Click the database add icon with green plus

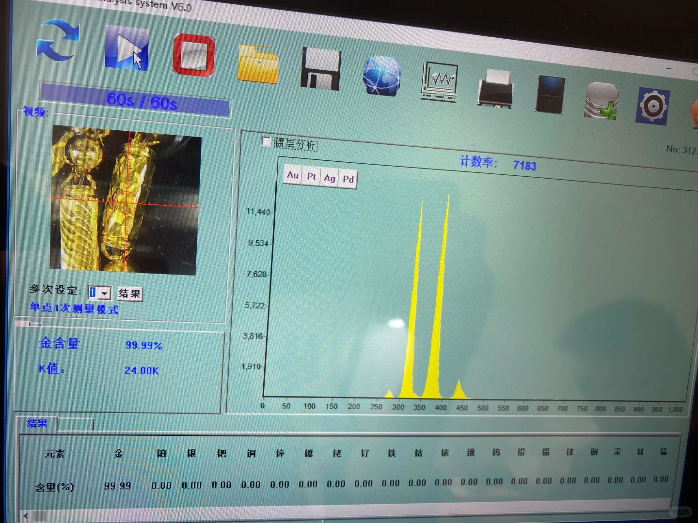[x=602, y=100]
